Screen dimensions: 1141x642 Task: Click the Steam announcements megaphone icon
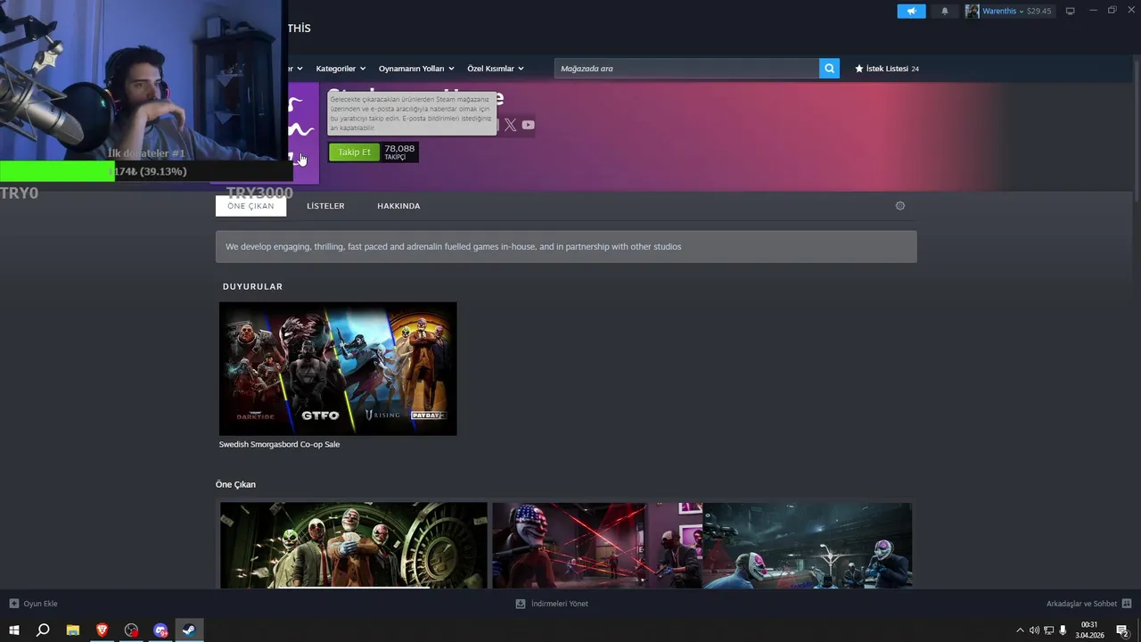click(x=911, y=11)
